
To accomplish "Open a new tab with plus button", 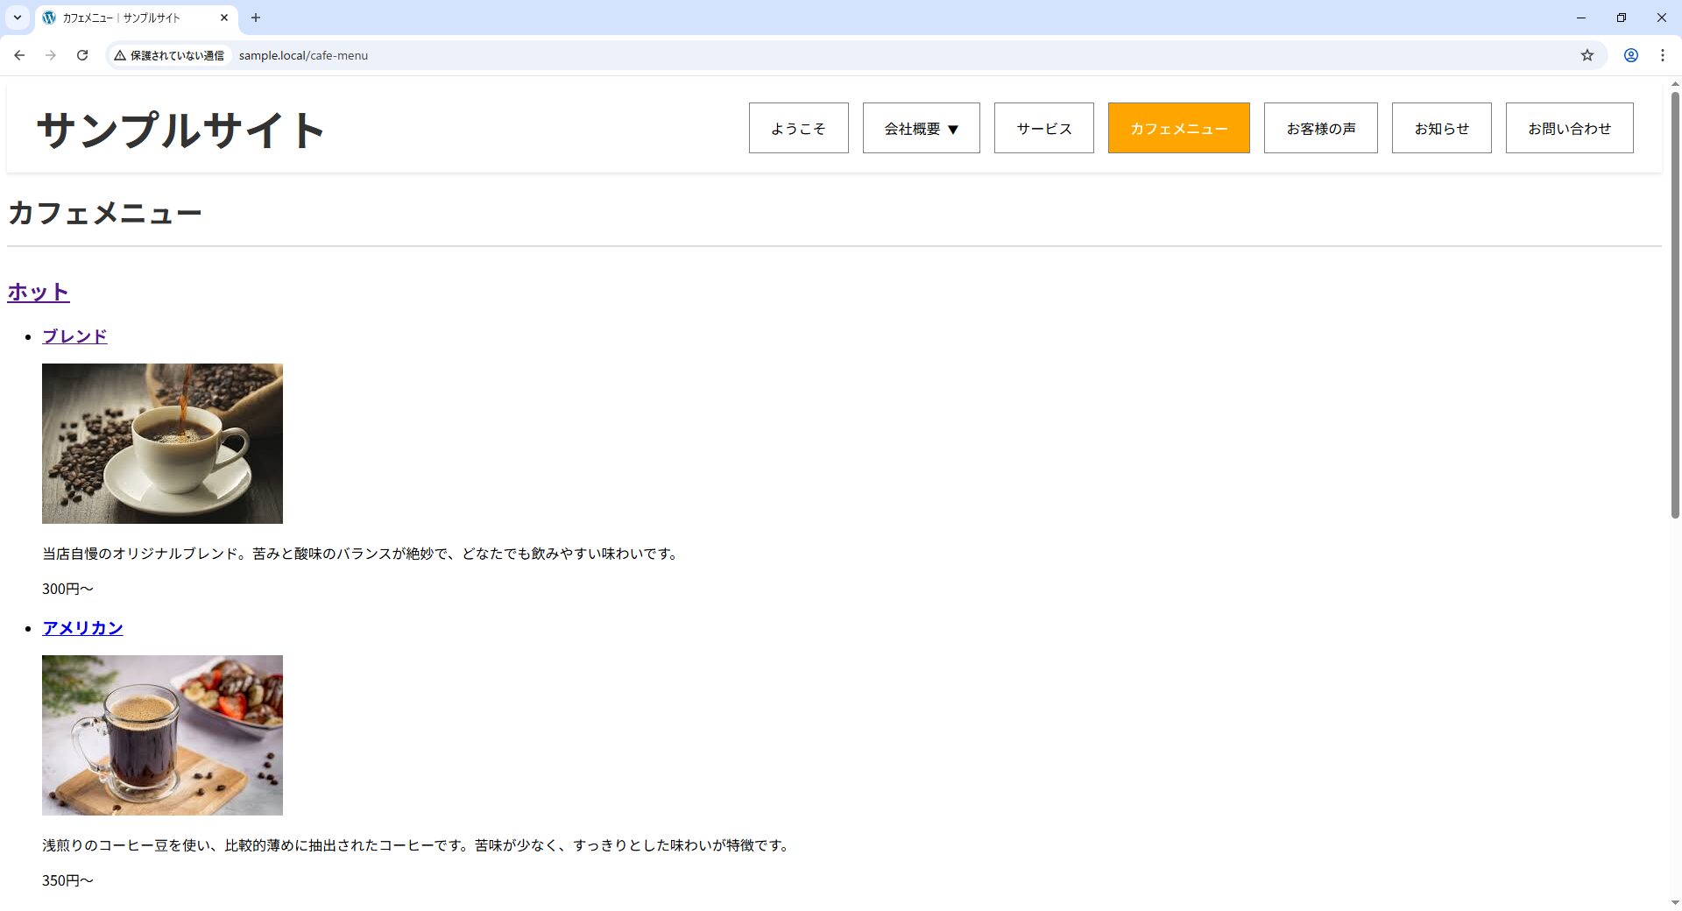I will click(x=256, y=18).
